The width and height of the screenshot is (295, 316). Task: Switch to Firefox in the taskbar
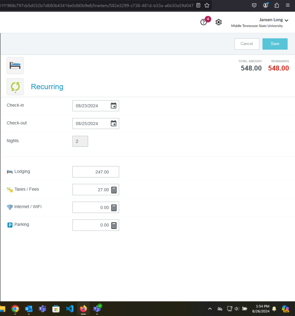[83, 309]
